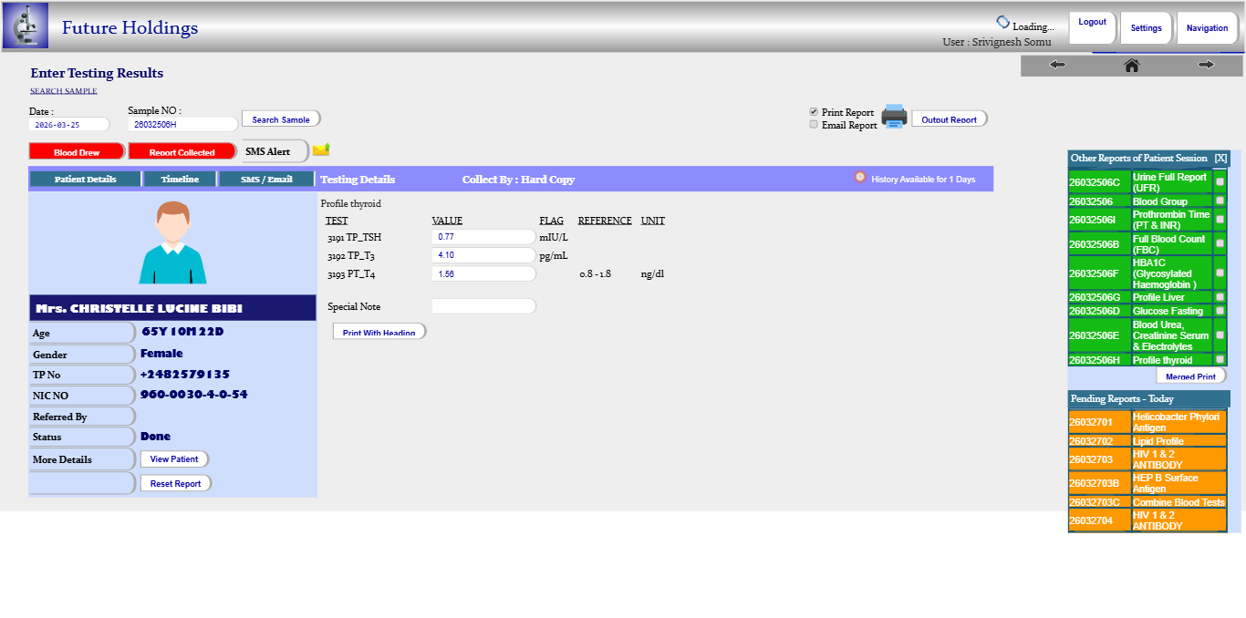Uncheck the Print Report checkbox
This screenshot has width=1246, height=618.
(814, 112)
